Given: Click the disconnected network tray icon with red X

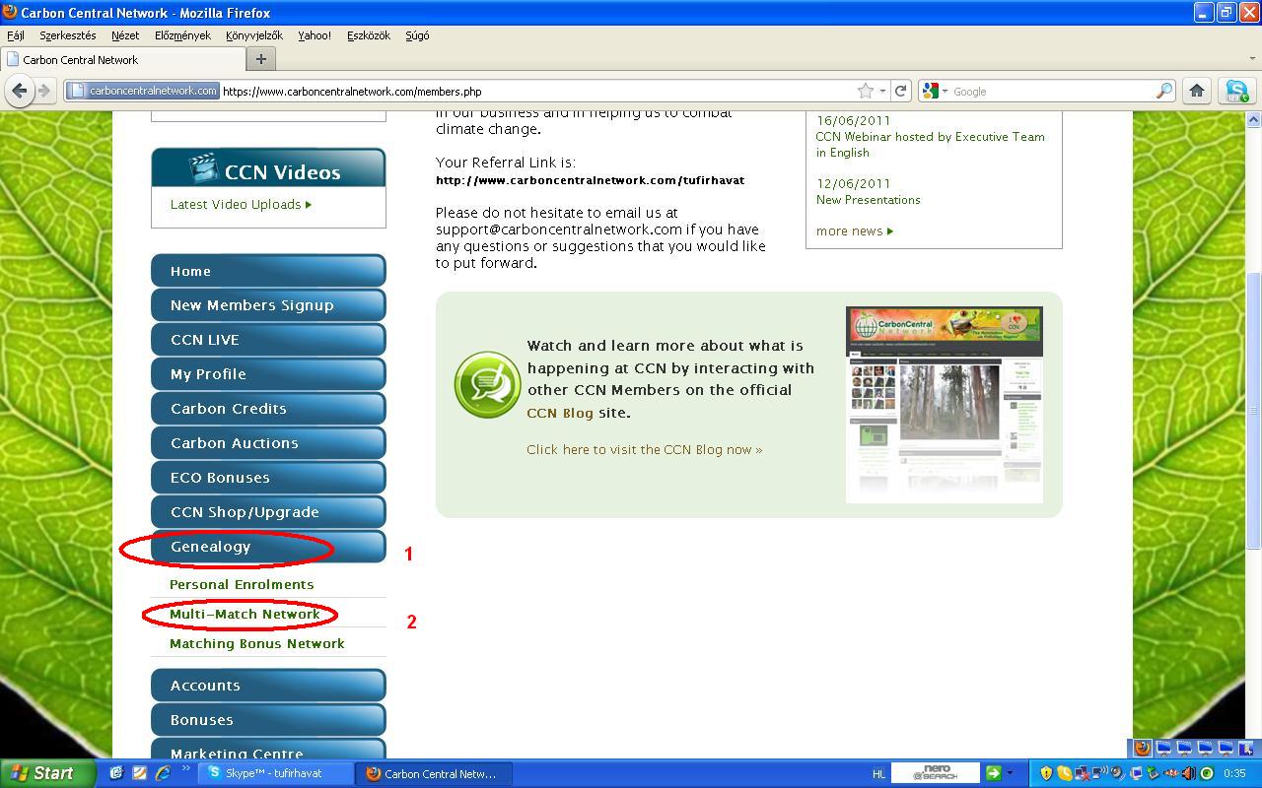Looking at the screenshot, I should tap(1083, 773).
